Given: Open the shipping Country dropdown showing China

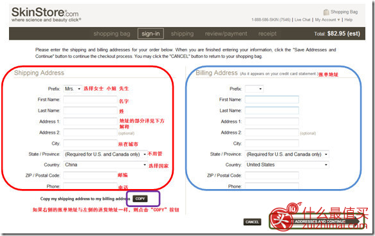Looking at the screenshot, I should tap(105, 165).
